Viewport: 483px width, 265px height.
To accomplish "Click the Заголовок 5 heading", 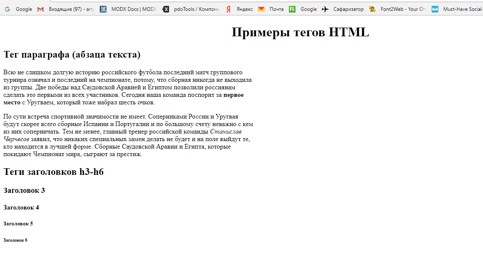I will [18, 224].
